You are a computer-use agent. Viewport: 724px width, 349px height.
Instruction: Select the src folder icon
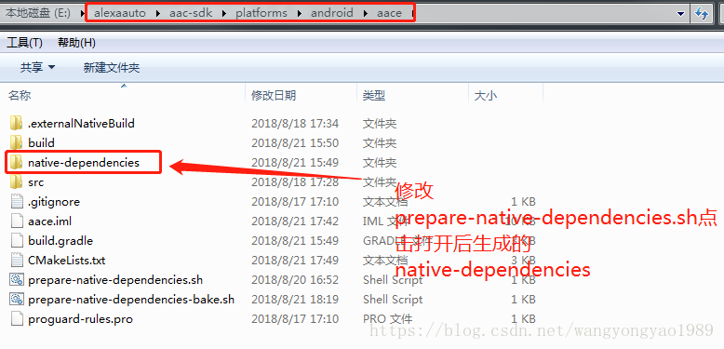tap(16, 181)
